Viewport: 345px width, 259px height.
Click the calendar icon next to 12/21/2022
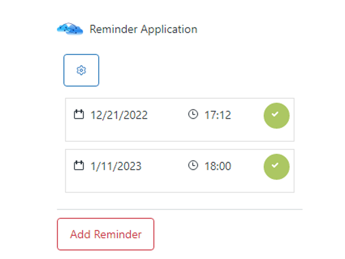click(80, 115)
